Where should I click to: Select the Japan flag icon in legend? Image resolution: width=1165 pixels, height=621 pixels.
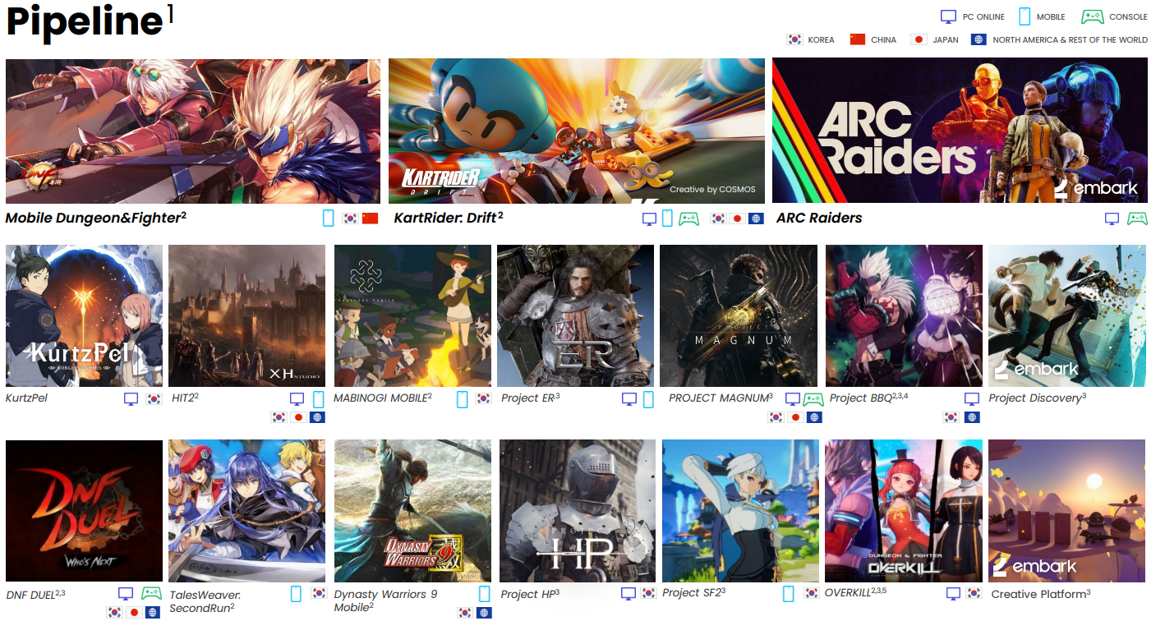(x=919, y=39)
